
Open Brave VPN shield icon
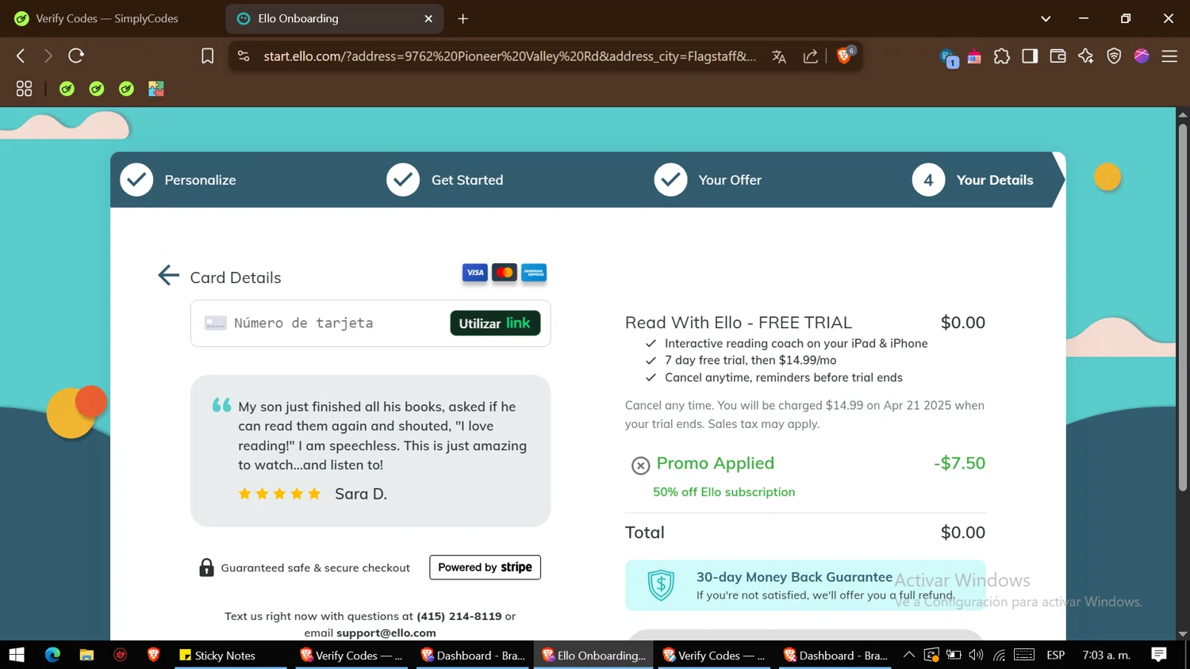(1114, 56)
